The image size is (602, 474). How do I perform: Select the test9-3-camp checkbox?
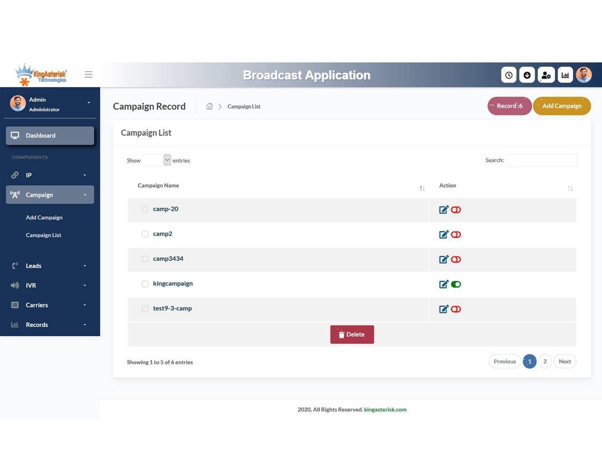145,309
